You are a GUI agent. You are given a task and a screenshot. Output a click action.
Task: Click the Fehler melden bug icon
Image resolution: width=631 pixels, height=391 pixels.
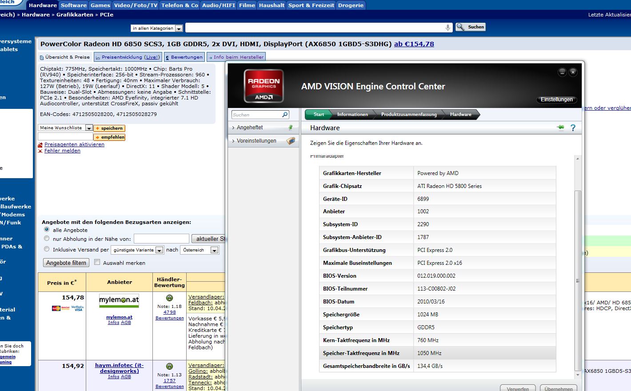[40, 151]
